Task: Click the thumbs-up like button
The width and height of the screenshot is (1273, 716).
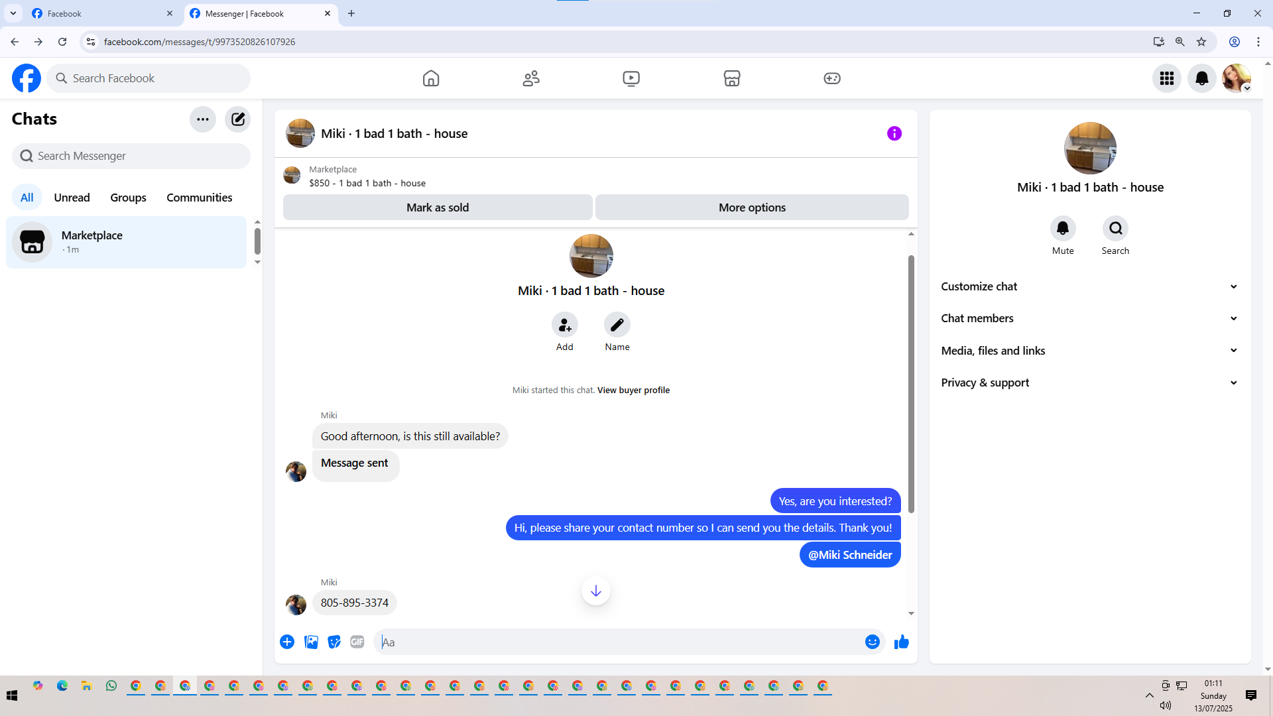Action: [901, 642]
